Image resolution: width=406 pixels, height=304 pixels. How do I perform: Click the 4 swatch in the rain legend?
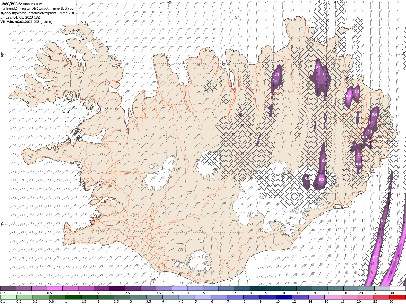[171, 297]
